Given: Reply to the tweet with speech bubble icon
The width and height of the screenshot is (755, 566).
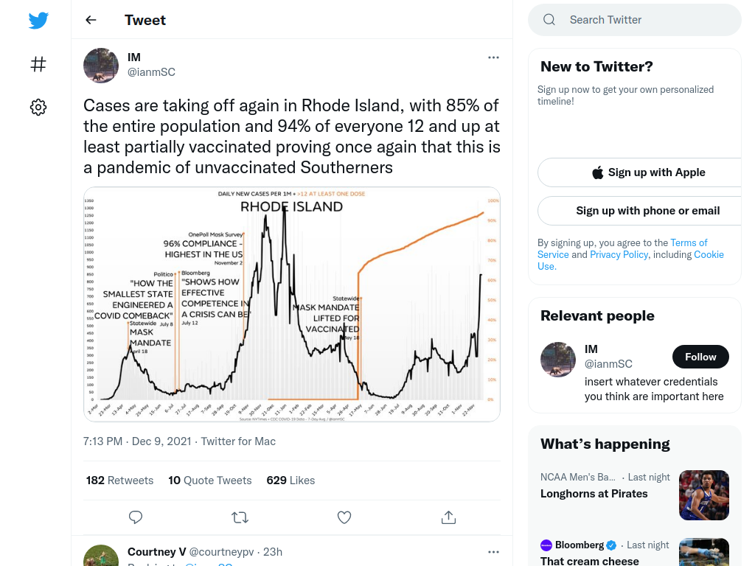Looking at the screenshot, I should 136,517.
